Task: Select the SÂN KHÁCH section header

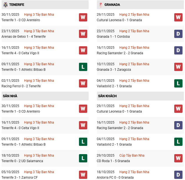Action: pyautogui.click(x=107, y=96)
